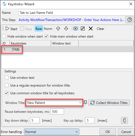Viewport: 135px width, 136px height.
Task: Edit selected keystroke with pencil icon
Action: 83,28
